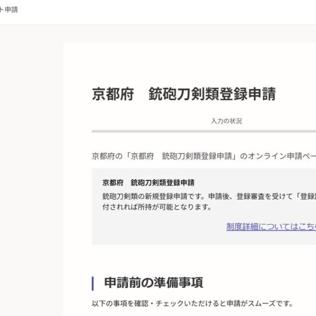Select the 申請前の準備事項 heading

coord(154,282)
